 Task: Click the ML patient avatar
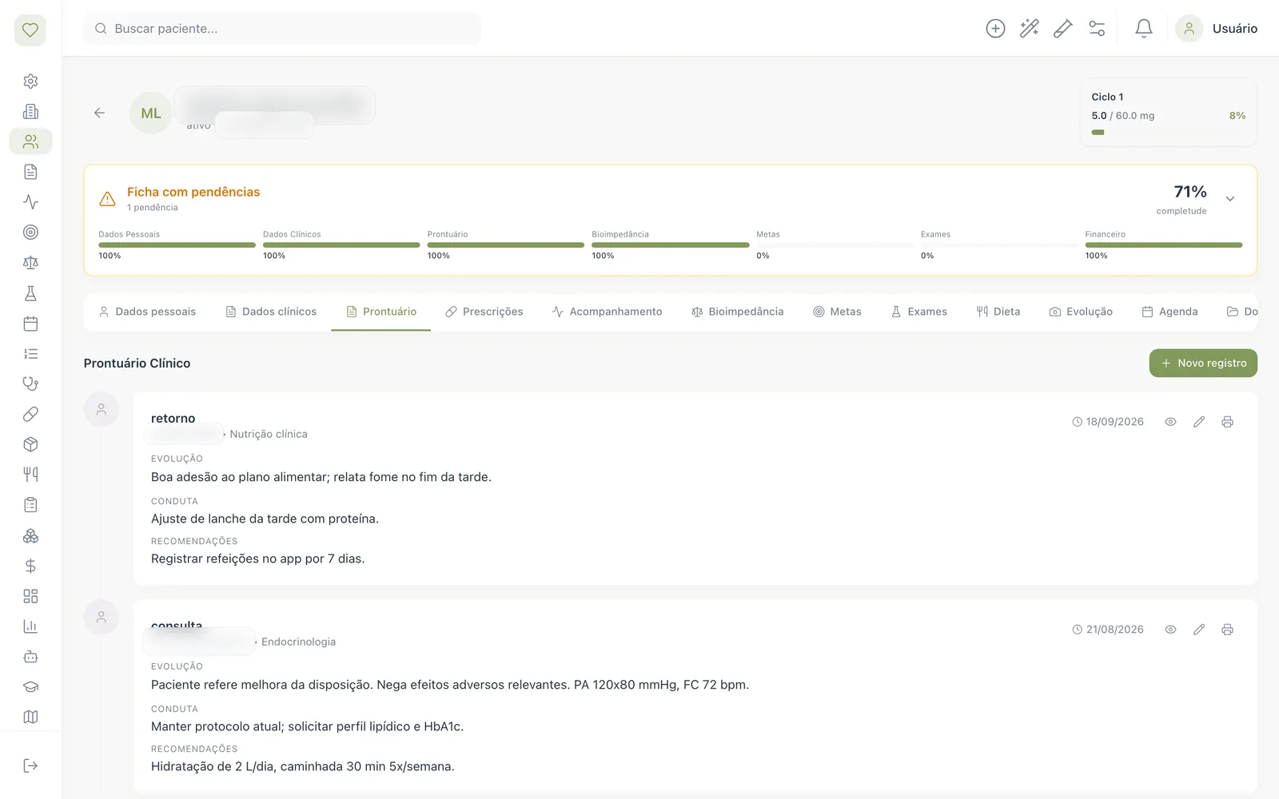[x=151, y=113]
